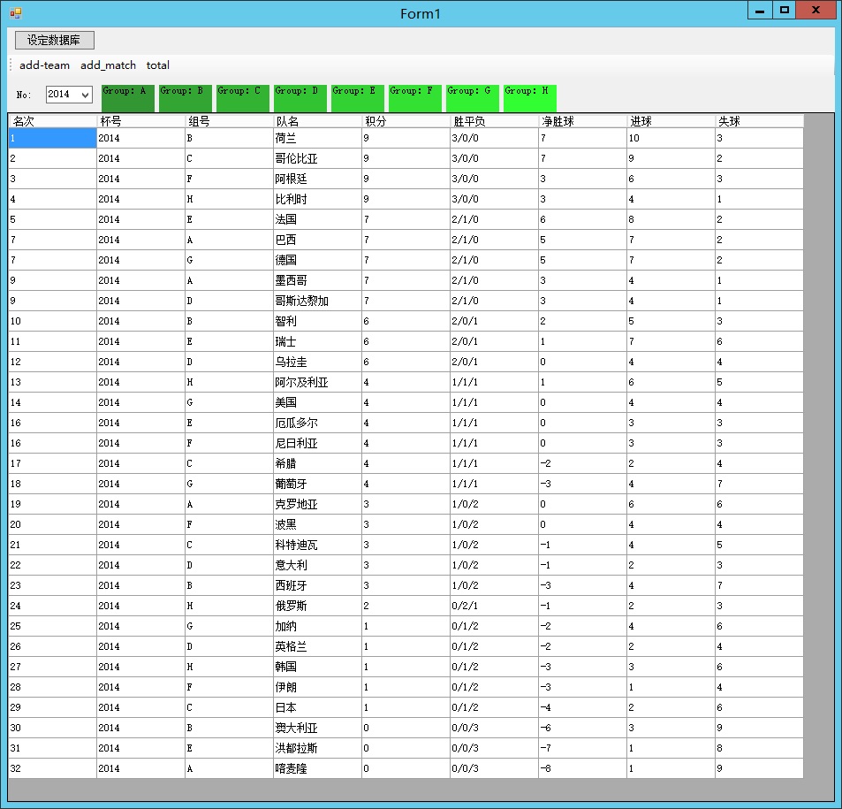The height and width of the screenshot is (809, 842).
Task: Click the Form1 application icon in title bar
Action: point(16,13)
